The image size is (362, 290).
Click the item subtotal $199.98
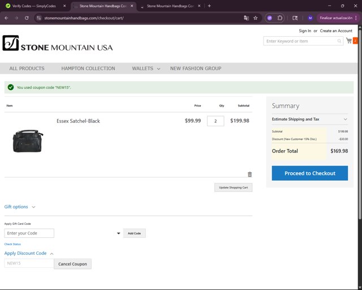point(240,121)
